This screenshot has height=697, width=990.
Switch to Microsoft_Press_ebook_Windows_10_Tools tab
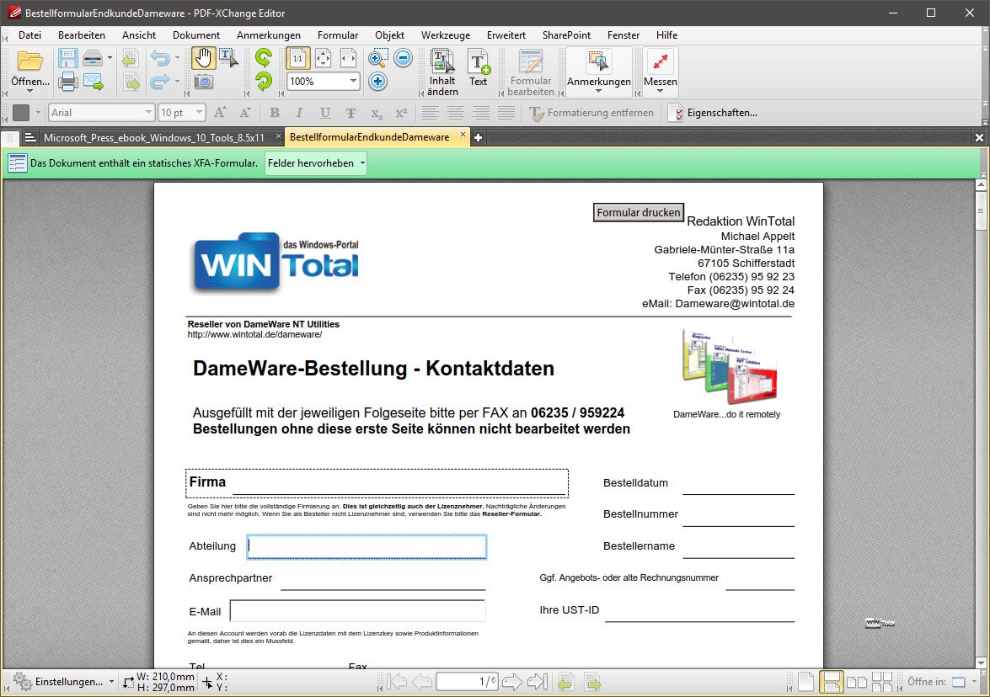point(153,137)
